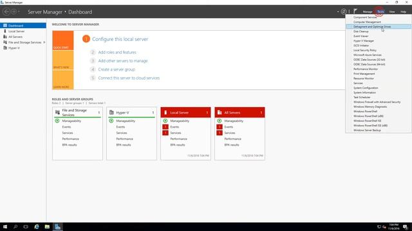Click Events alert badge in Local Server tile
The image size is (412, 231).
[165, 127]
